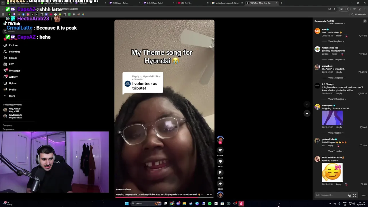This screenshot has width=368, height=207.
Task: Expand 'View 12 replies' under AriZona Iced Tea
Action: point(336,60)
